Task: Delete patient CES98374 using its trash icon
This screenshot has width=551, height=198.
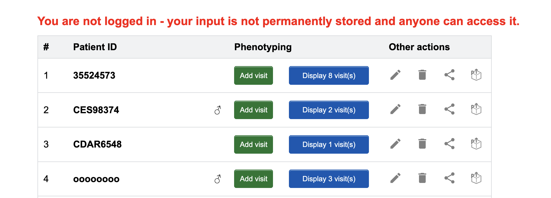Action: 422,109
